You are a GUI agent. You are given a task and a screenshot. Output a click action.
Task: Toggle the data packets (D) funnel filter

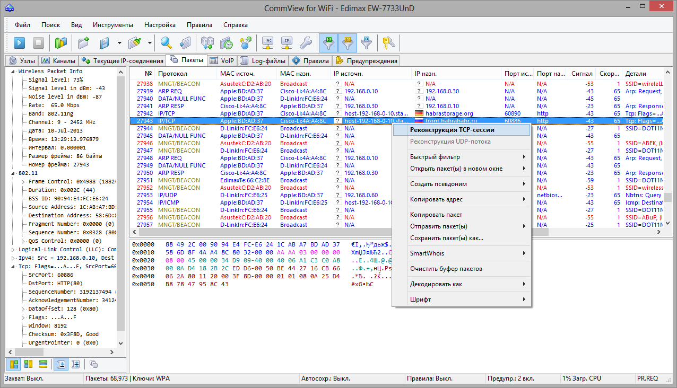click(328, 43)
